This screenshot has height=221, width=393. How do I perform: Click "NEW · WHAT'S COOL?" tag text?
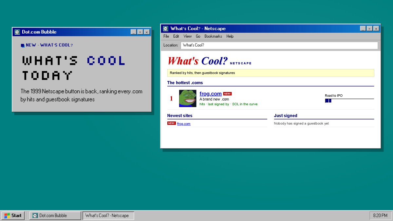[49, 45]
